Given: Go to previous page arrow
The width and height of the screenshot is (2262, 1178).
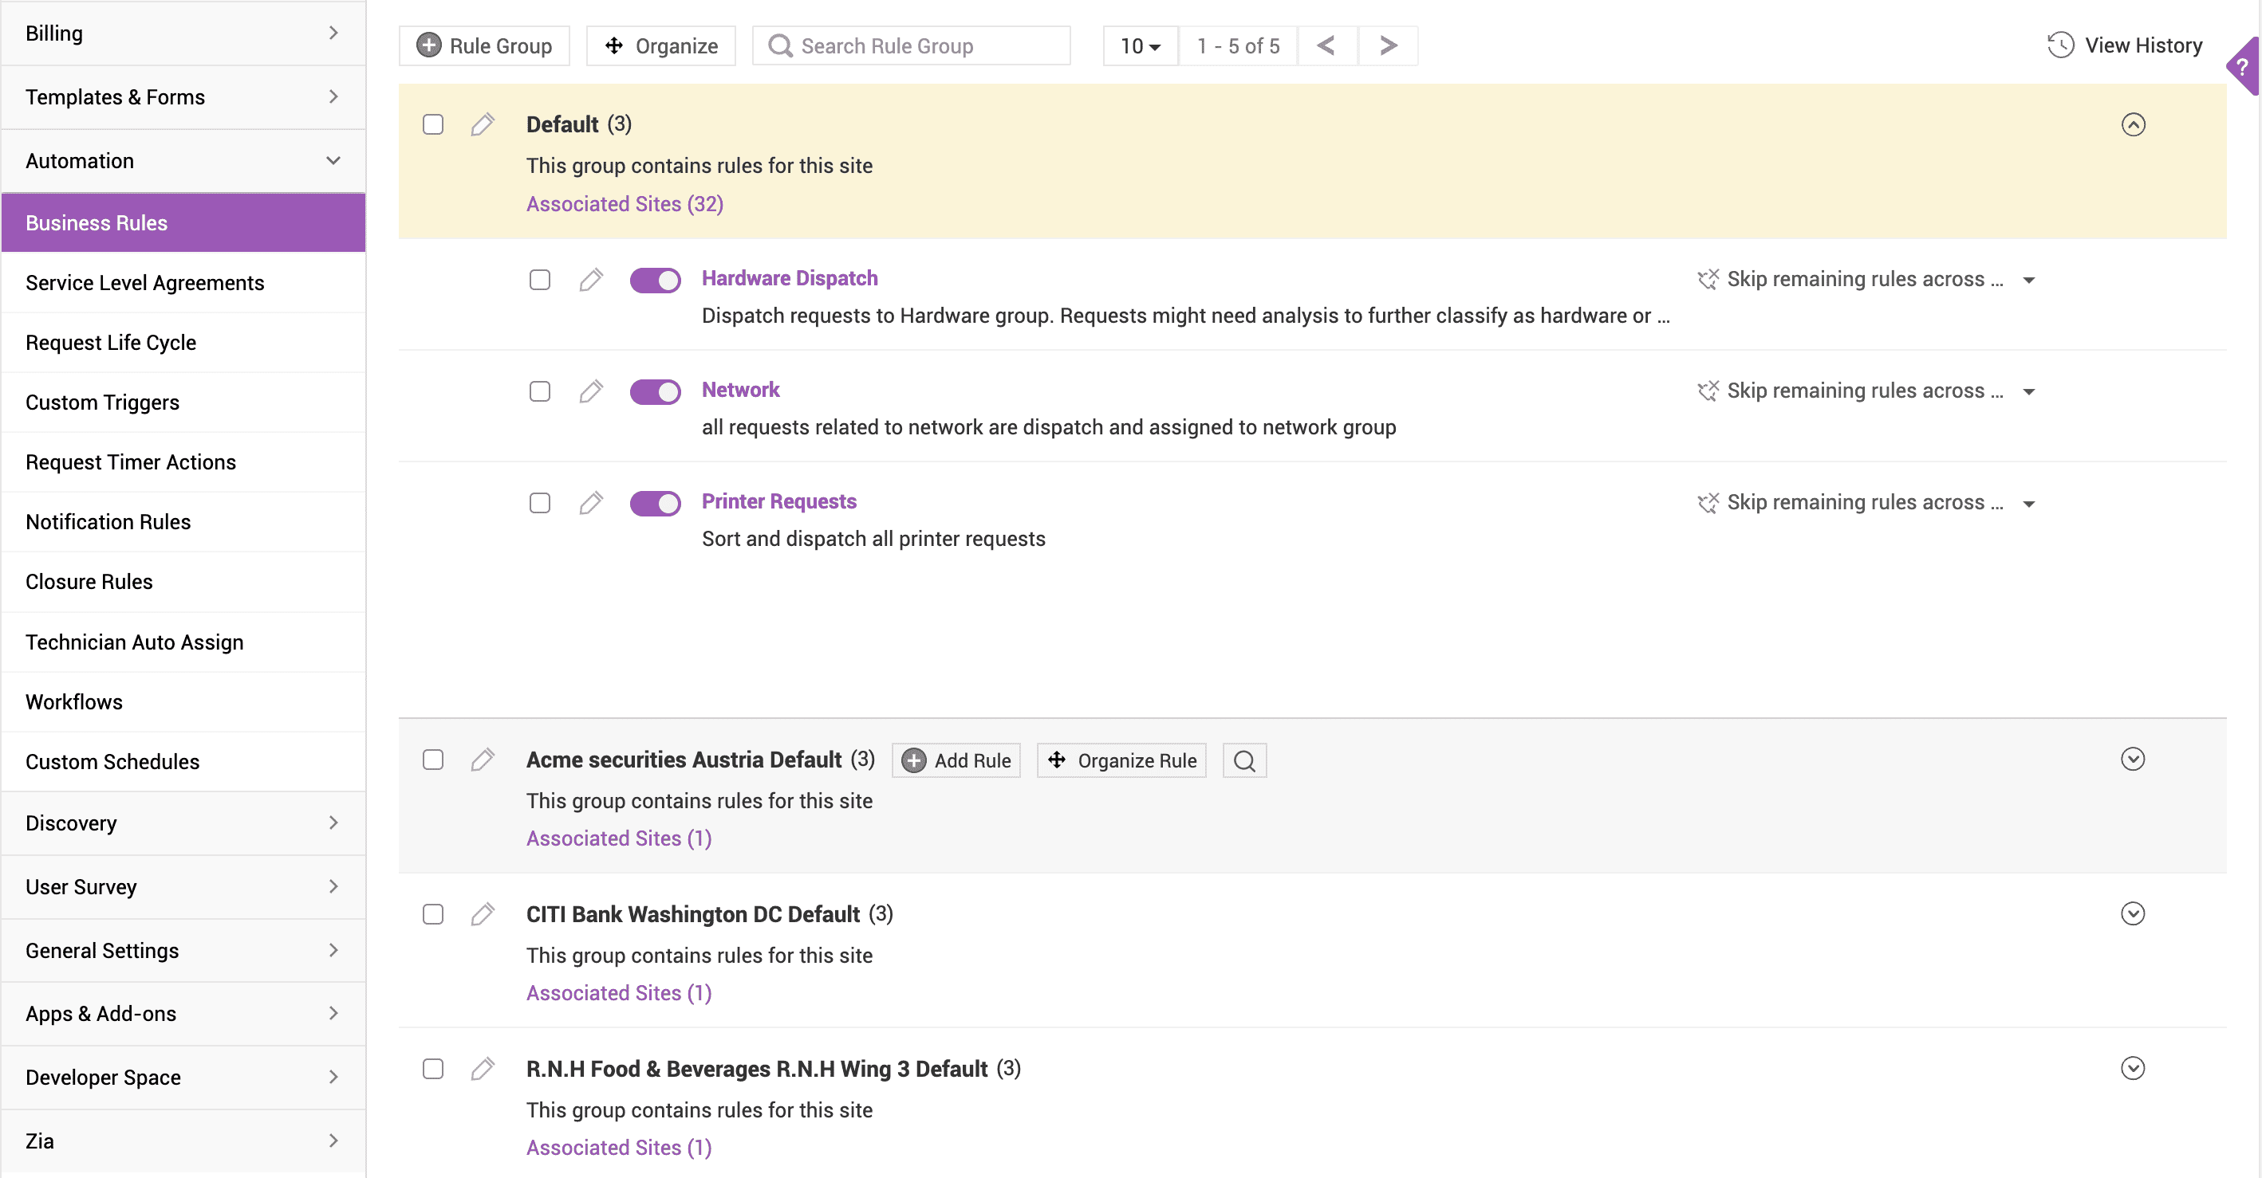Looking at the screenshot, I should tap(1326, 45).
